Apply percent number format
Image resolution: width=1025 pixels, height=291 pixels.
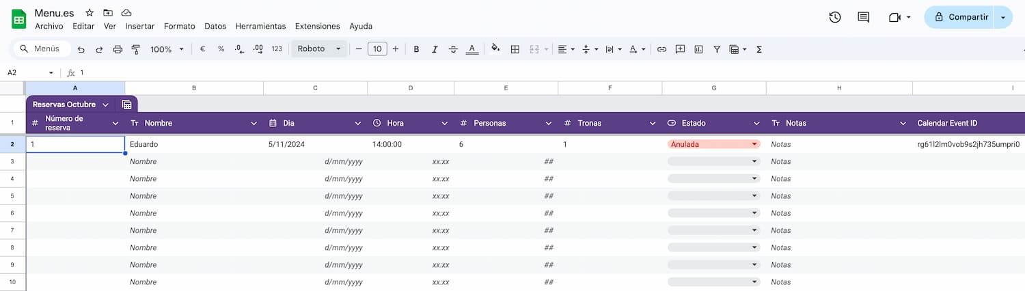(x=221, y=49)
